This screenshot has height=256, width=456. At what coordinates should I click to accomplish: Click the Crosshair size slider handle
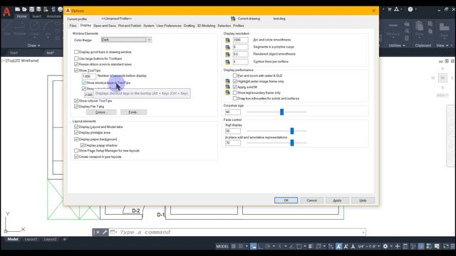click(x=281, y=112)
